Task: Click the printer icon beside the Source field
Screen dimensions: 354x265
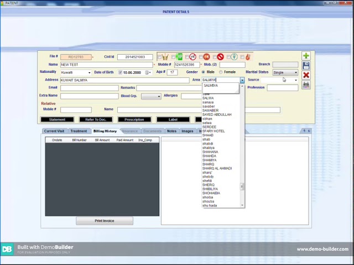Action: (x=306, y=84)
